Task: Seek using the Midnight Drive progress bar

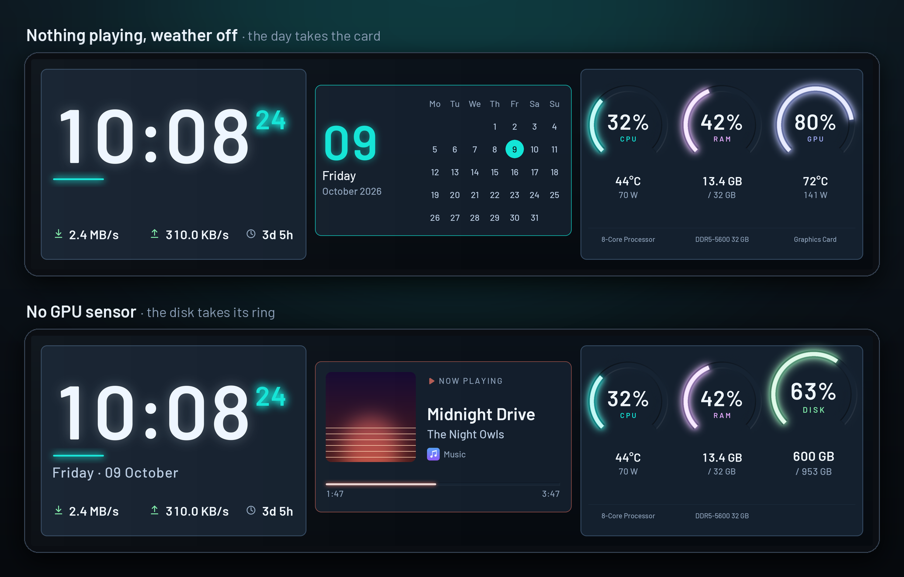Action: (443, 484)
